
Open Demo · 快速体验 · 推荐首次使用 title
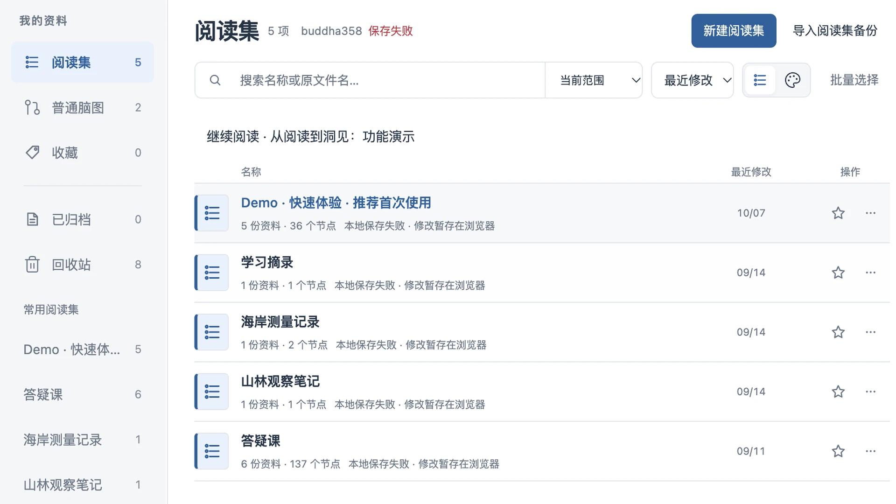[336, 203]
